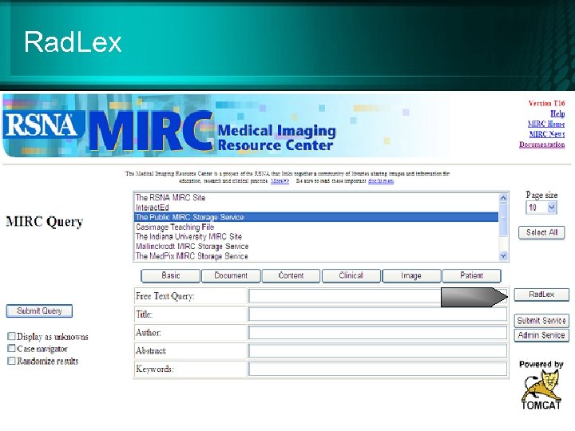
Task: Go to the Clinical tab
Action: (351, 275)
